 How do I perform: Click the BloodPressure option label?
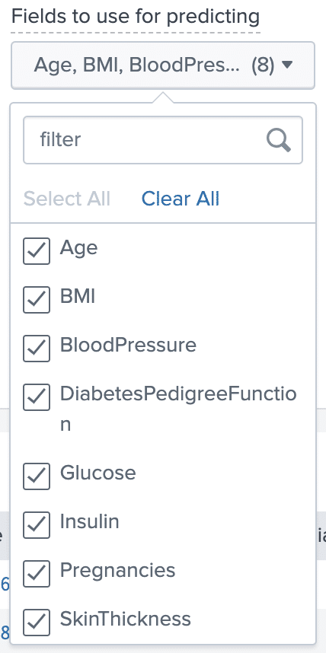128,345
